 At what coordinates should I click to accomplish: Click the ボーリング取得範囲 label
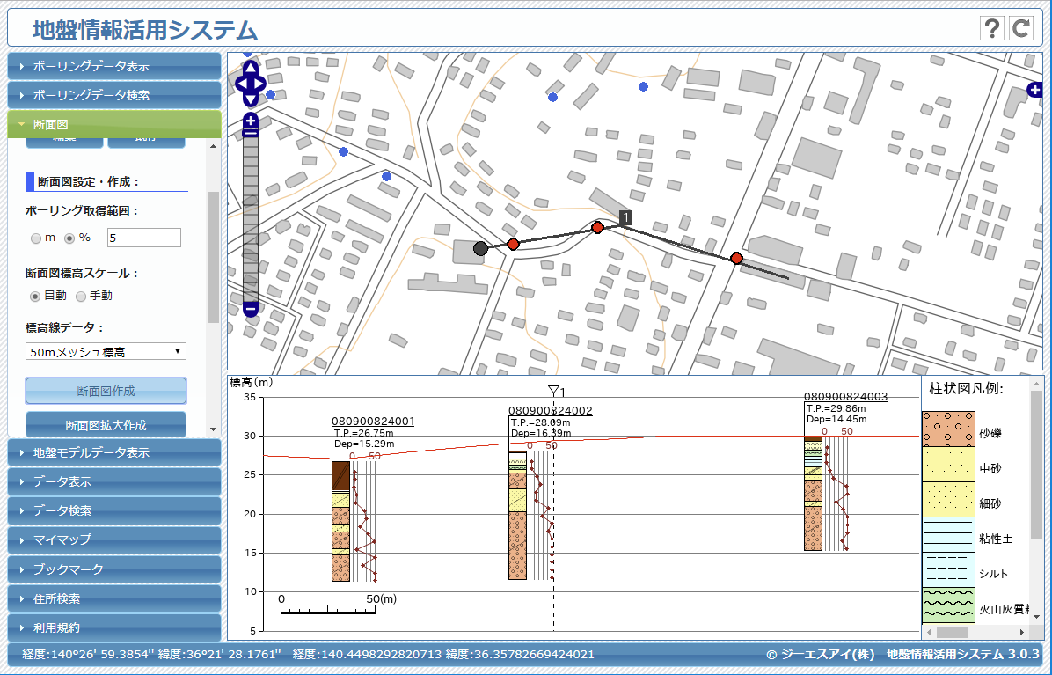pos(82,210)
